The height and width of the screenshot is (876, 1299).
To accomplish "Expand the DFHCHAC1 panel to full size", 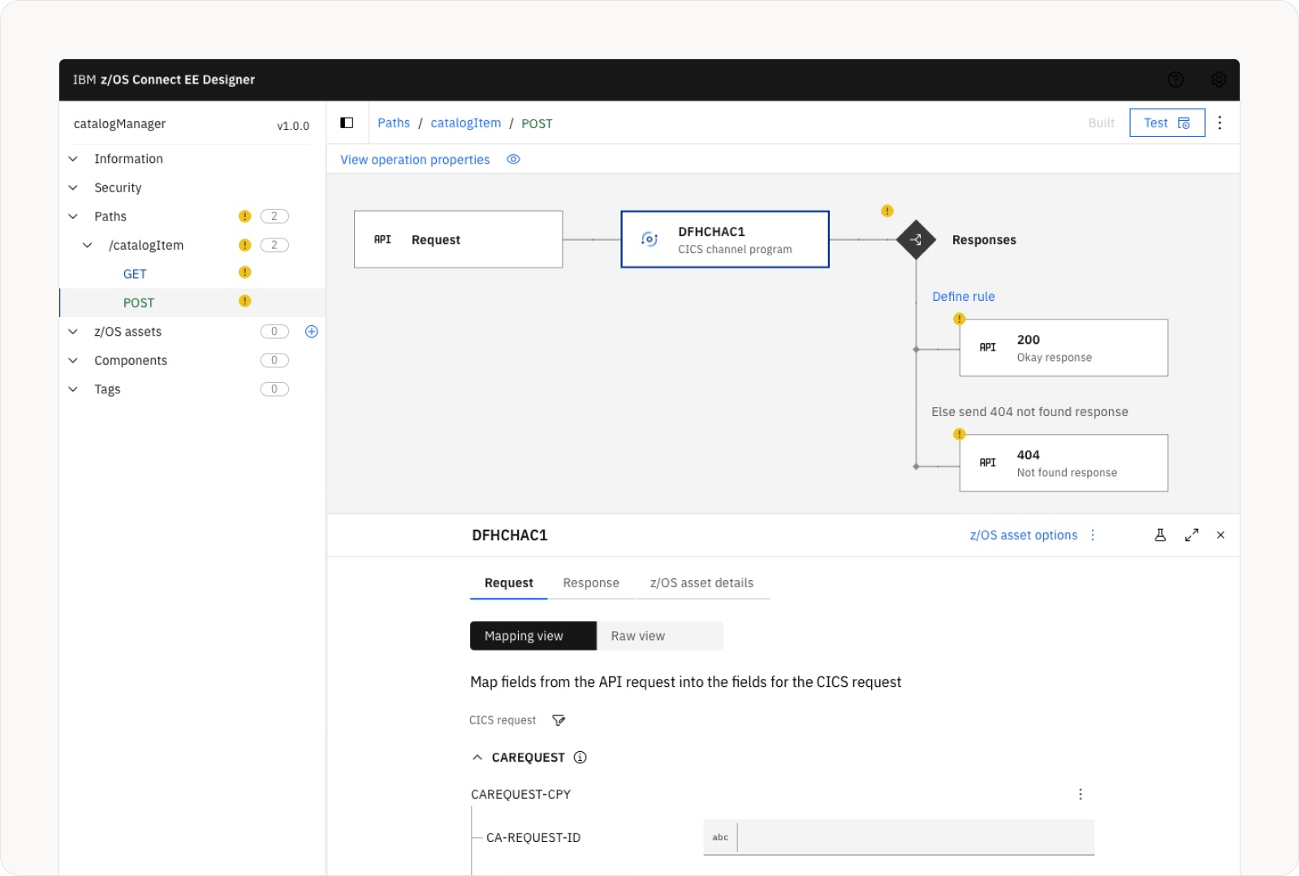I will coord(1192,535).
